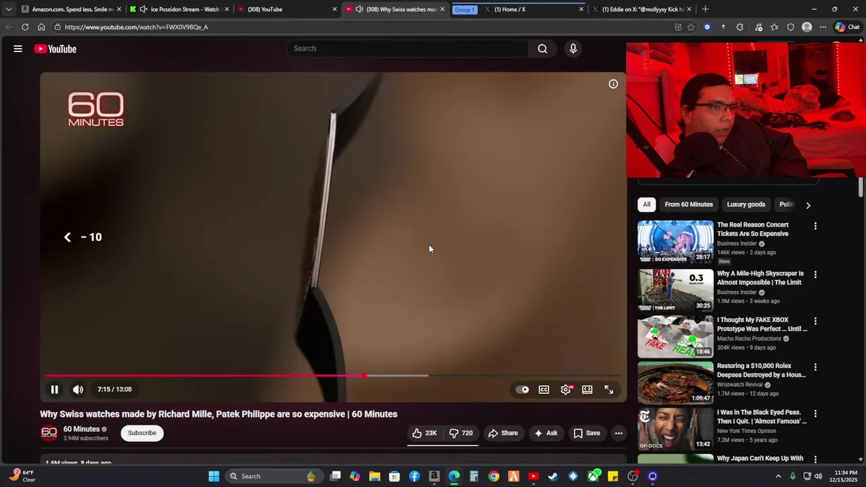Open options menu for Rolex Deepsea video
The height and width of the screenshot is (487, 866).
[815, 367]
